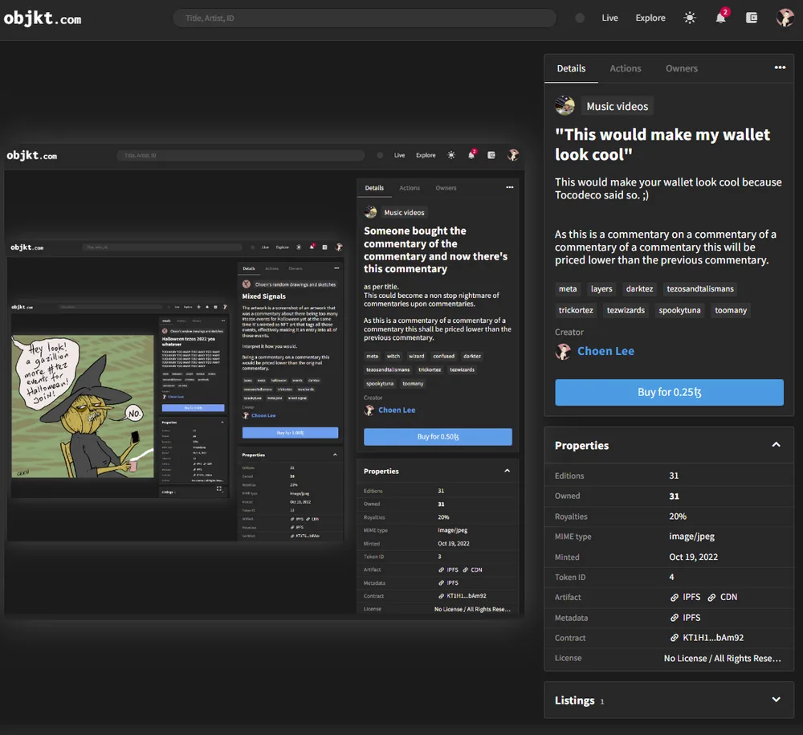Open the Metadata IPFS link

[x=685, y=618]
